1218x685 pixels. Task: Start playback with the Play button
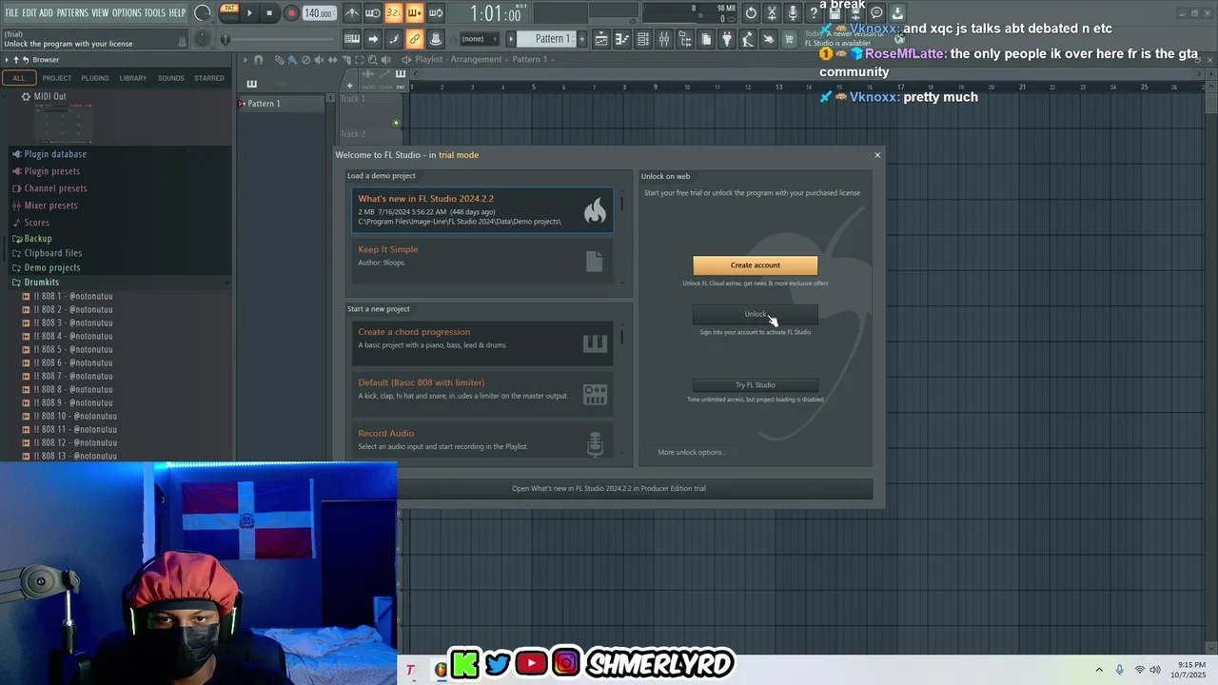coord(249,12)
